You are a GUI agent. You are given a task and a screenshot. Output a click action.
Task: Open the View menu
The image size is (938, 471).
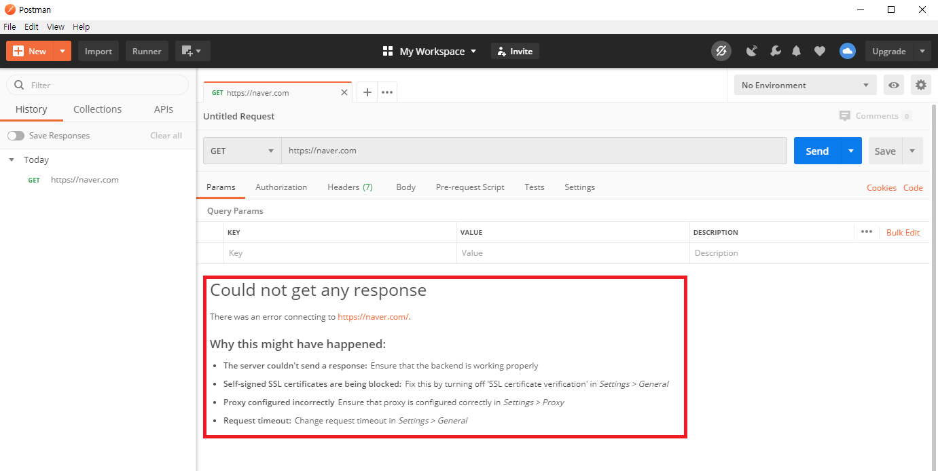pos(56,27)
